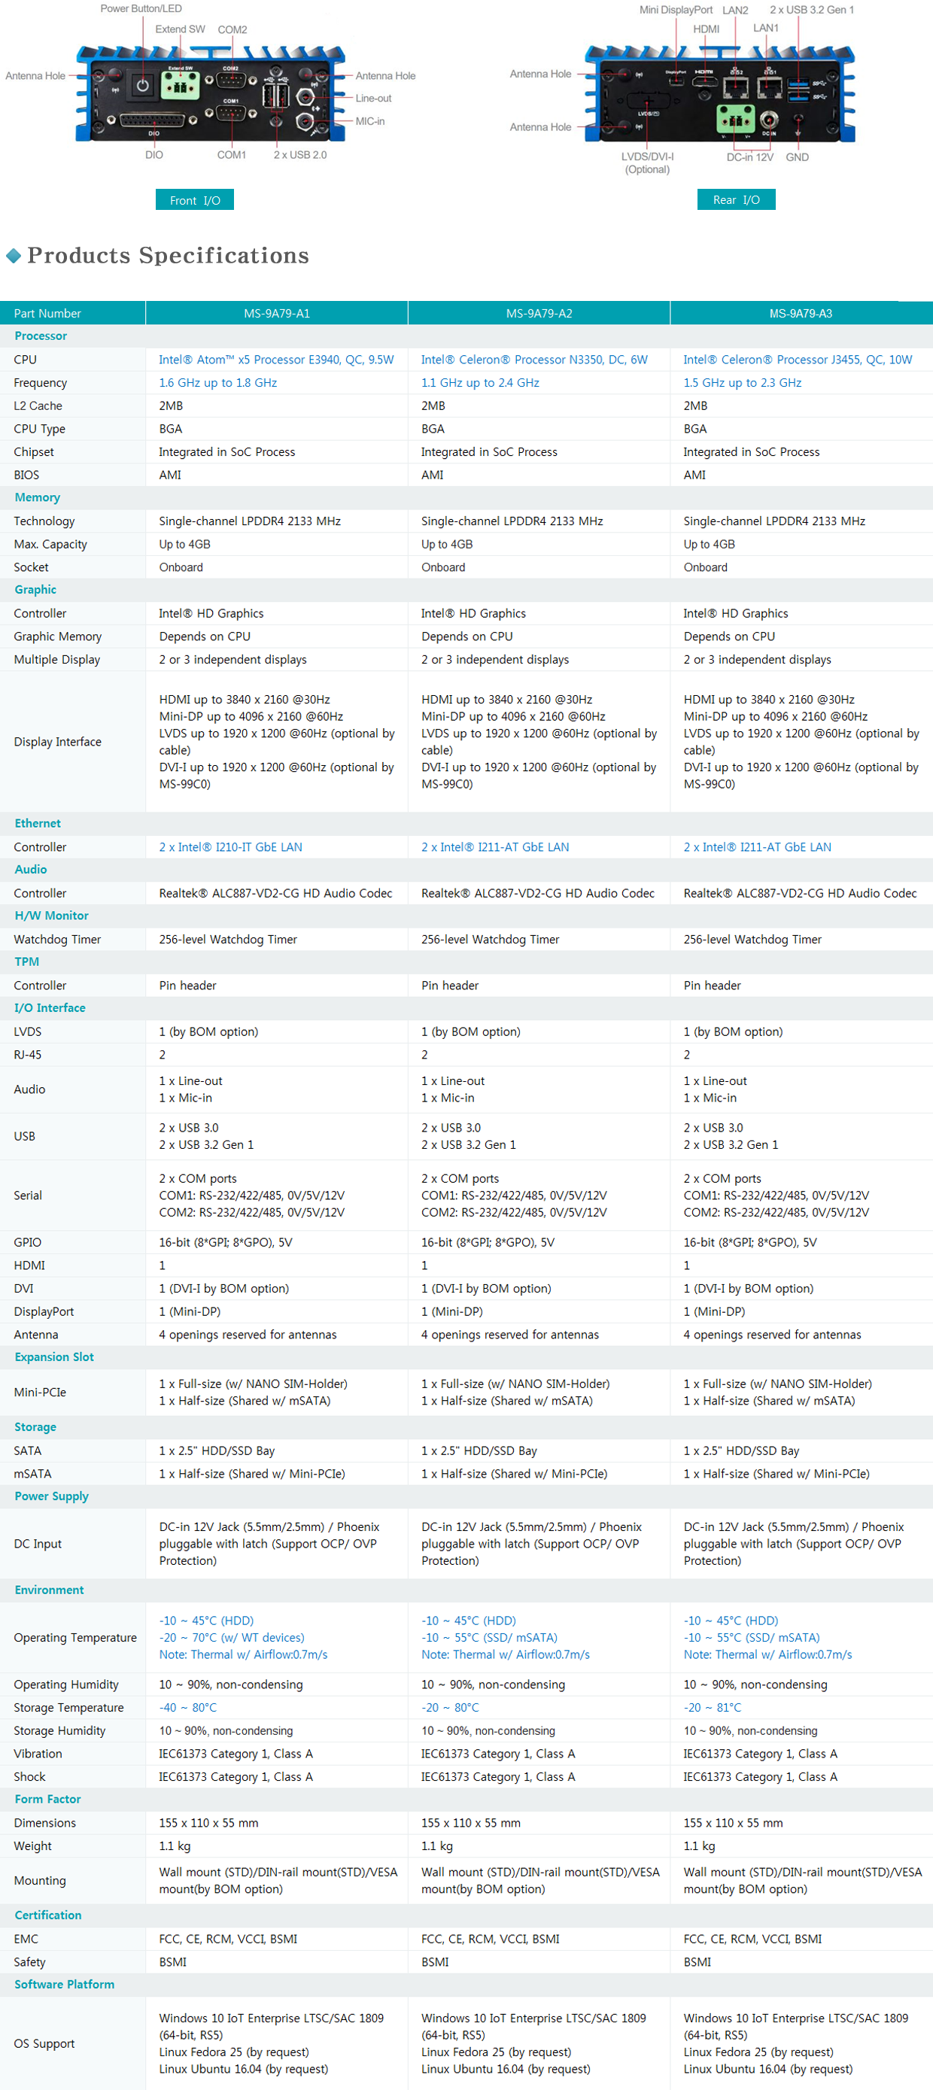Click the LAN1 label in the rear diagram
The width and height of the screenshot is (933, 2090).
766,29
